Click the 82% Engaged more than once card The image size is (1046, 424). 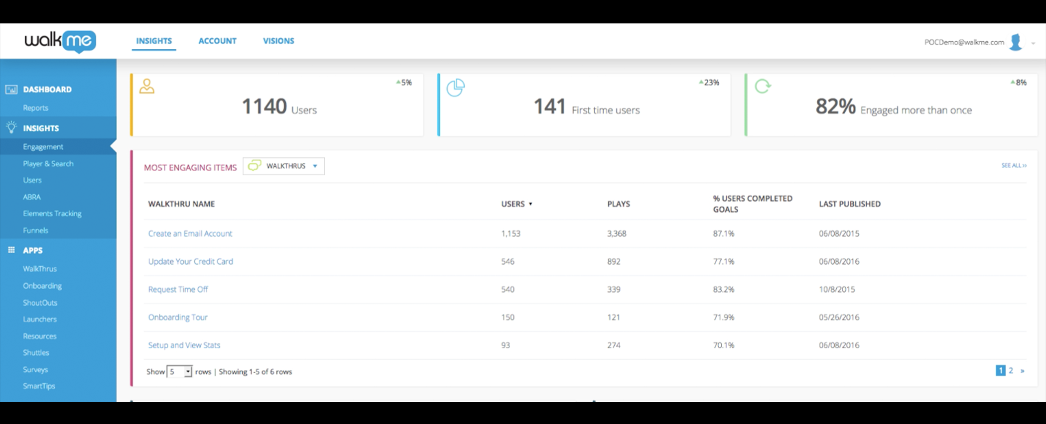[x=891, y=105]
